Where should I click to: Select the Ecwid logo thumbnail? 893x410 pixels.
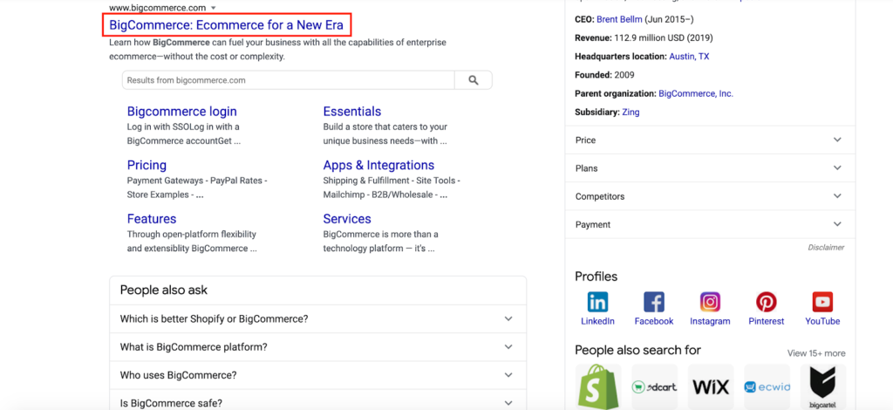pyautogui.click(x=767, y=386)
